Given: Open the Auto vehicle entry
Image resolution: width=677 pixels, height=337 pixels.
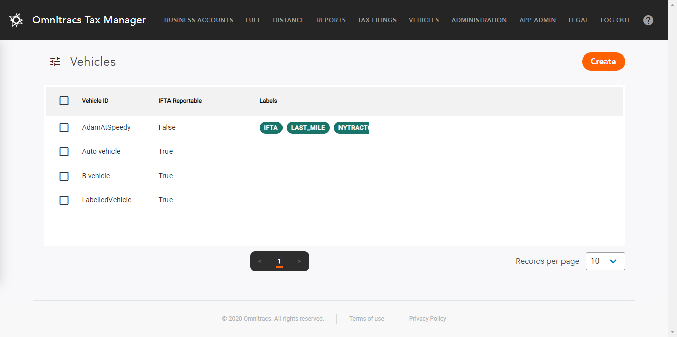Looking at the screenshot, I should point(101,152).
